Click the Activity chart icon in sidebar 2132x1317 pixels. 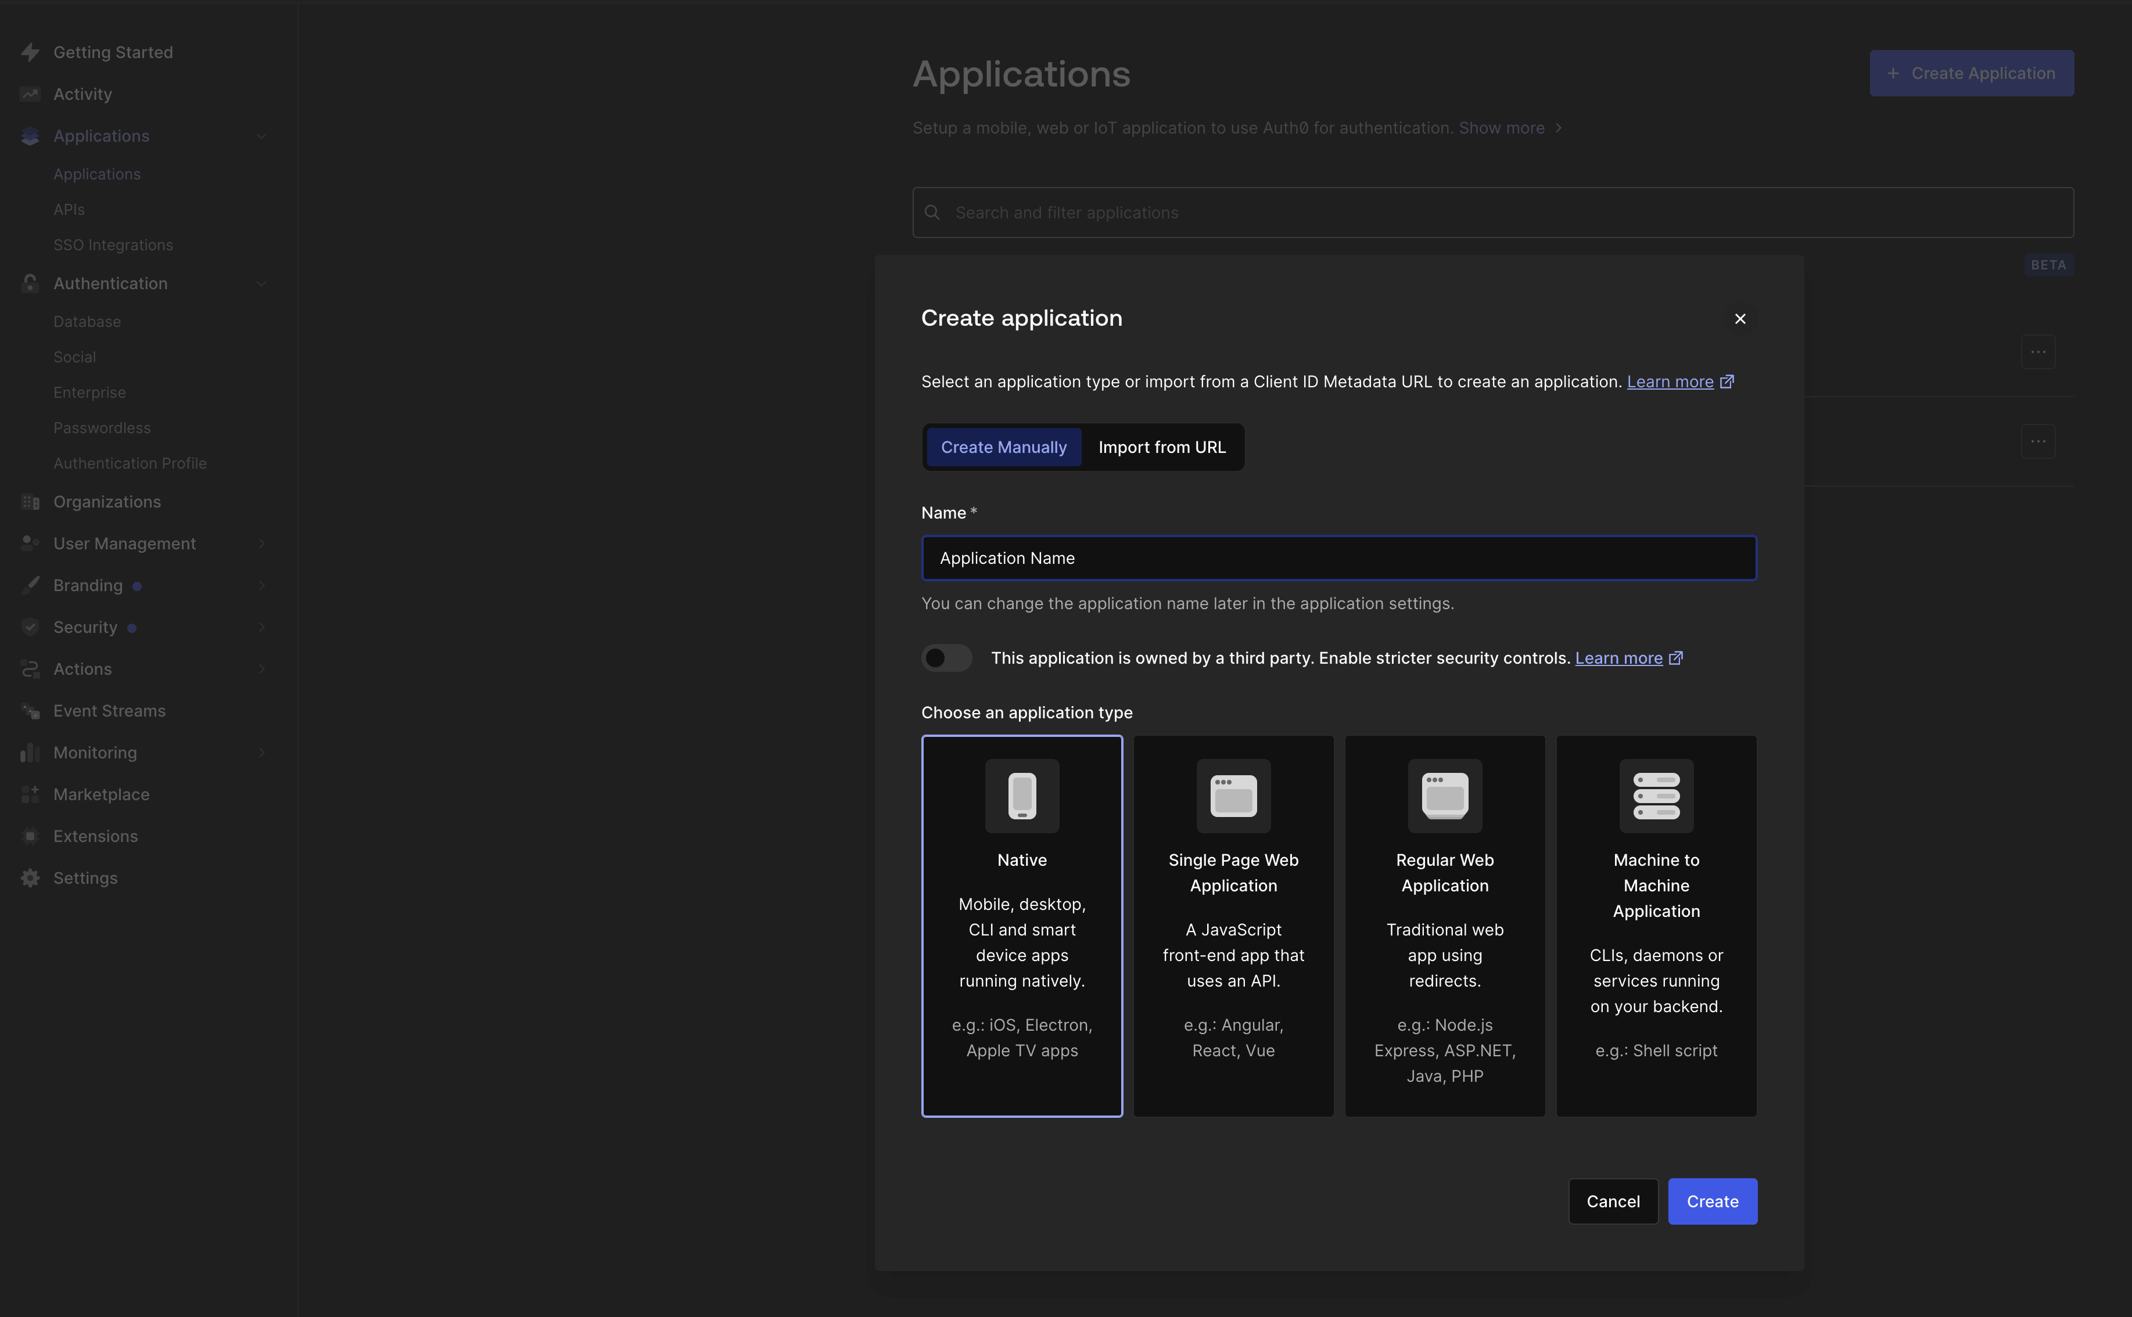30,94
